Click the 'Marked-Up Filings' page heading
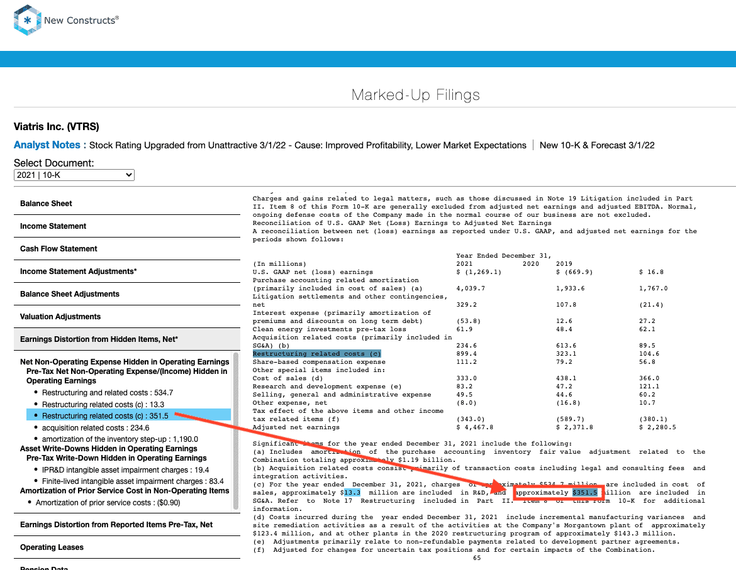736x570 pixels. [x=415, y=95]
